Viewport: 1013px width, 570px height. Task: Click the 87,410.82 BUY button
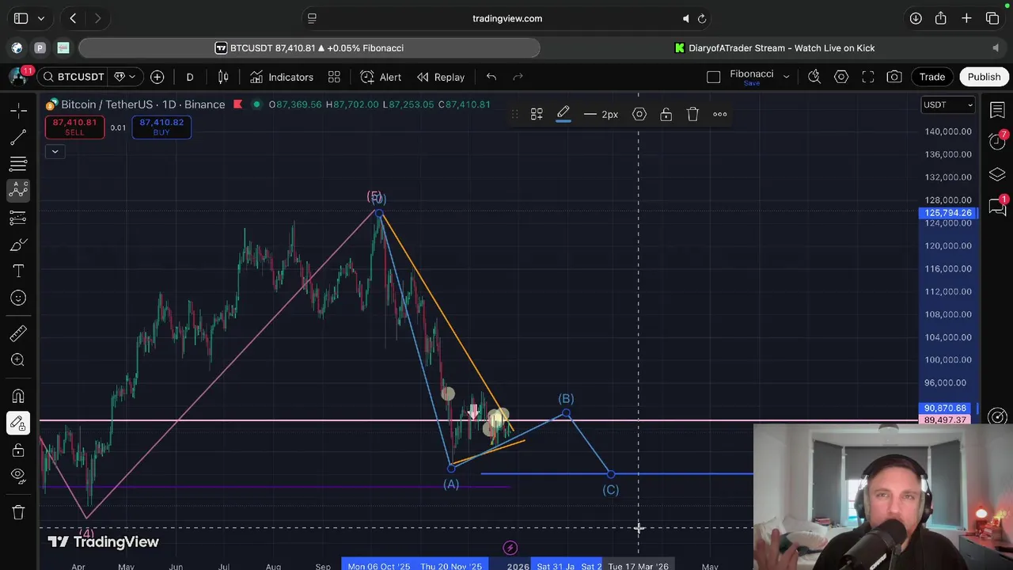click(x=161, y=127)
